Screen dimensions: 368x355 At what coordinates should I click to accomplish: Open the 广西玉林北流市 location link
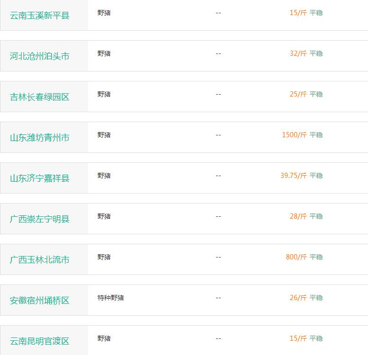(x=39, y=260)
